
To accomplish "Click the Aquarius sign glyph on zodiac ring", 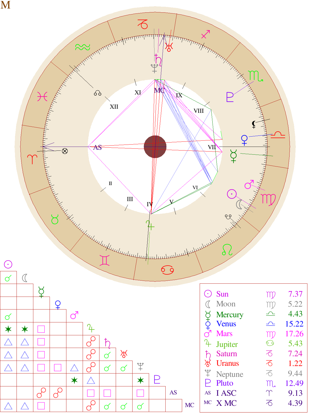I will [82, 47].
